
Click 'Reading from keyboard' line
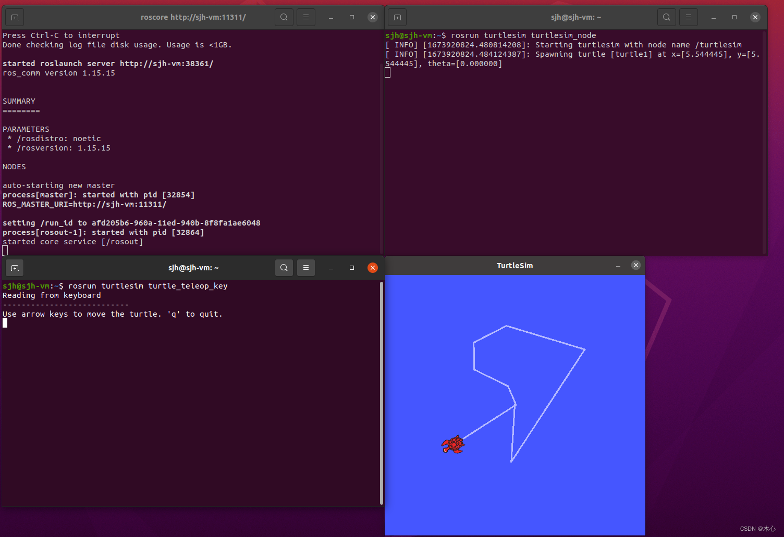pos(52,295)
